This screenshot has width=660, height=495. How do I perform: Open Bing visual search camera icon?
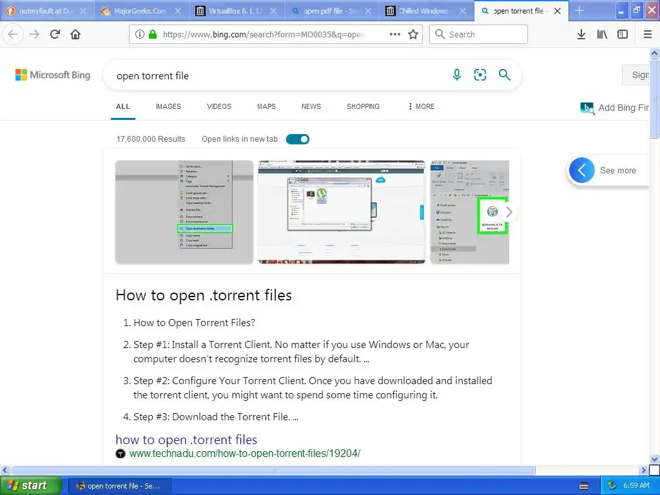coord(480,75)
